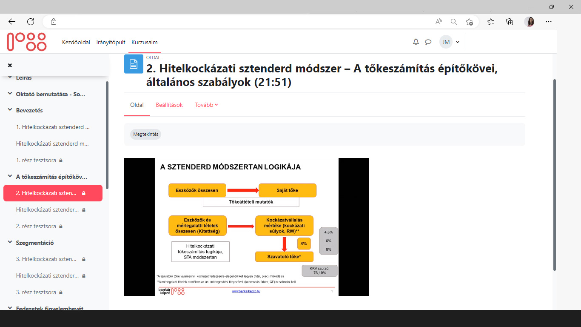581x327 pixels.
Task: Open the Kurzusaim menu item
Action: (145, 42)
